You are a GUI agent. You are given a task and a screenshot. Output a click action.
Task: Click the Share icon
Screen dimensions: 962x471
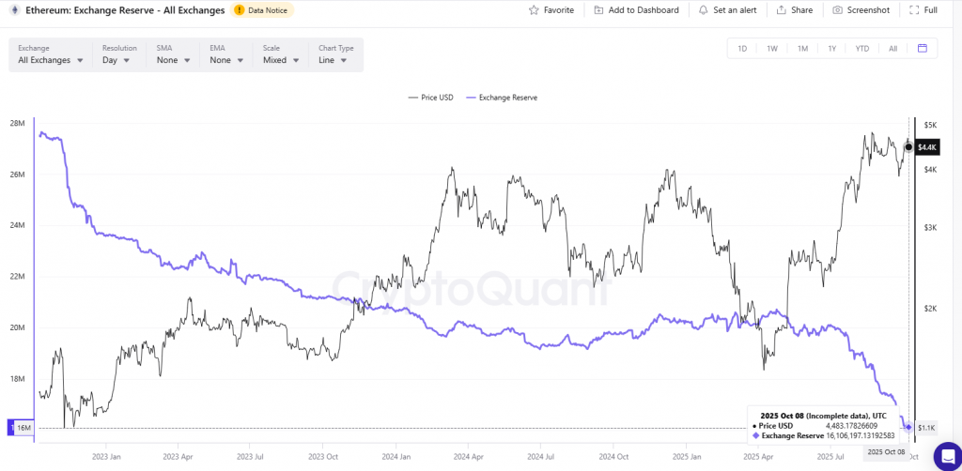point(781,10)
